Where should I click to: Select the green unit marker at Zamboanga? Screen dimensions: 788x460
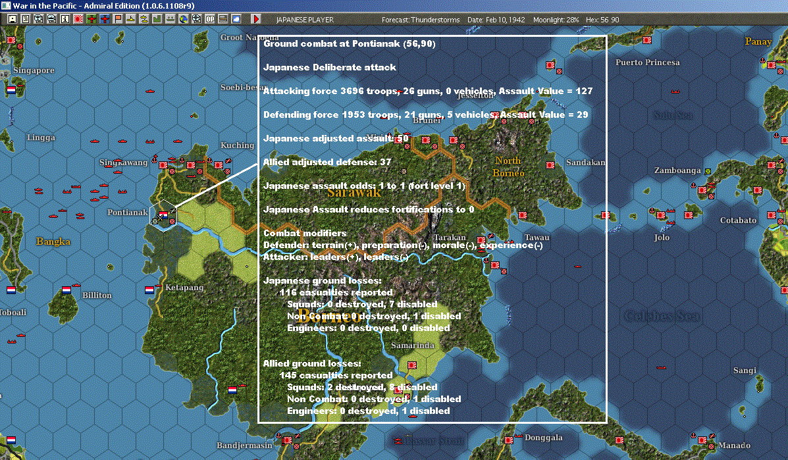[708, 171]
